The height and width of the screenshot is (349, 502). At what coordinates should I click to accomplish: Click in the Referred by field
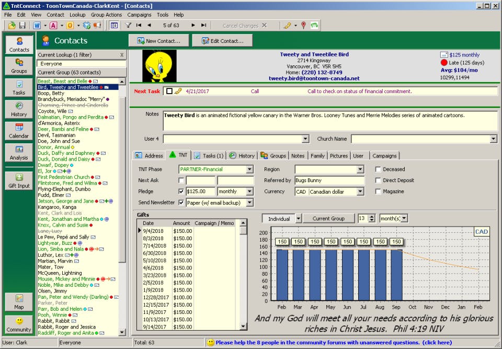[329, 181]
